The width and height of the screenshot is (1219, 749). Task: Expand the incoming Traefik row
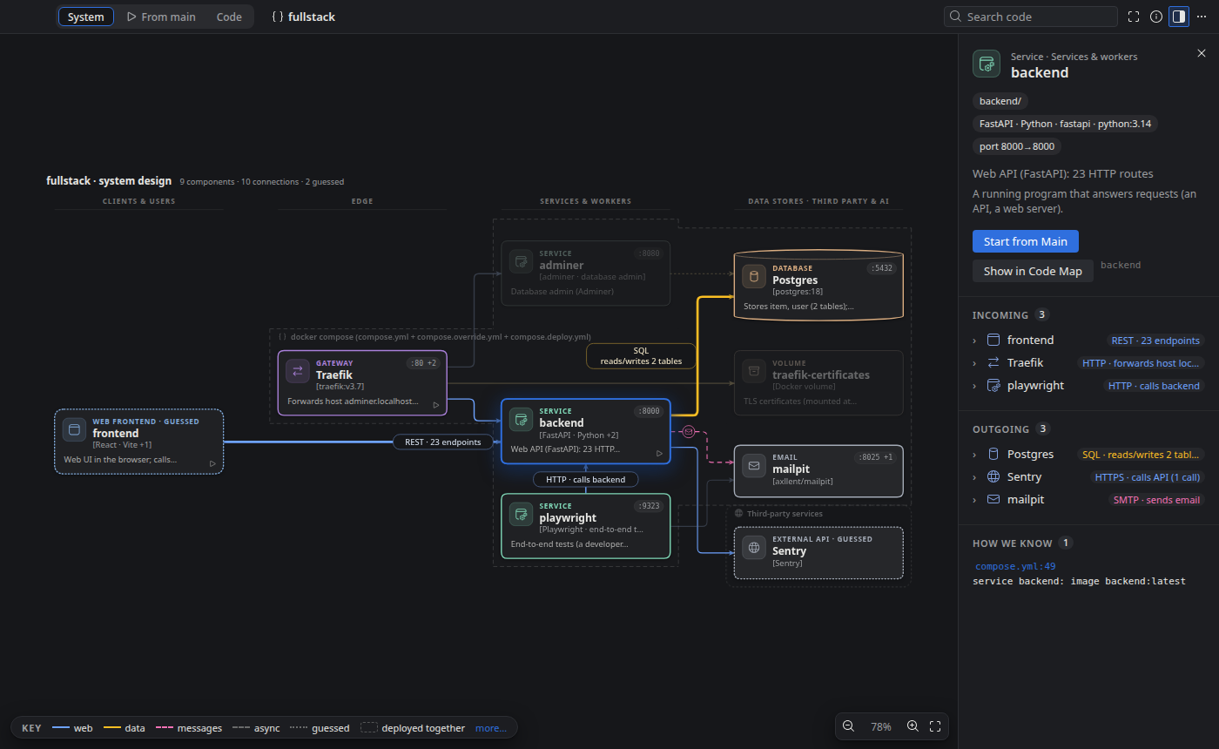click(x=1088, y=363)
